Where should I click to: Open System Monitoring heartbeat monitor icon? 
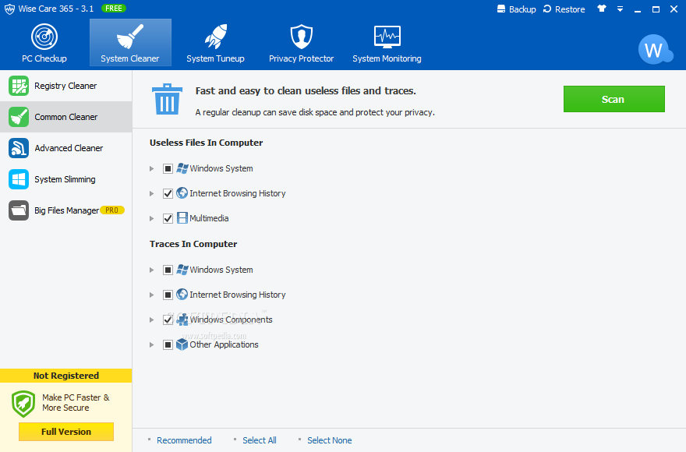click(387, 37)
